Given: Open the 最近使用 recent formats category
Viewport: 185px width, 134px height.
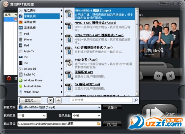Looking at the screenshot, I should point(41,10).
